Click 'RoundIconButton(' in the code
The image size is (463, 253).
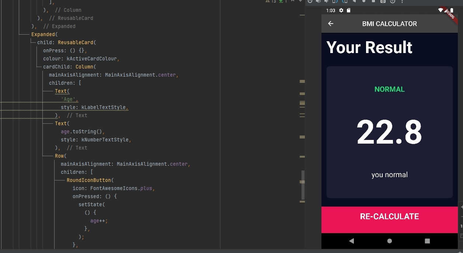90,180
